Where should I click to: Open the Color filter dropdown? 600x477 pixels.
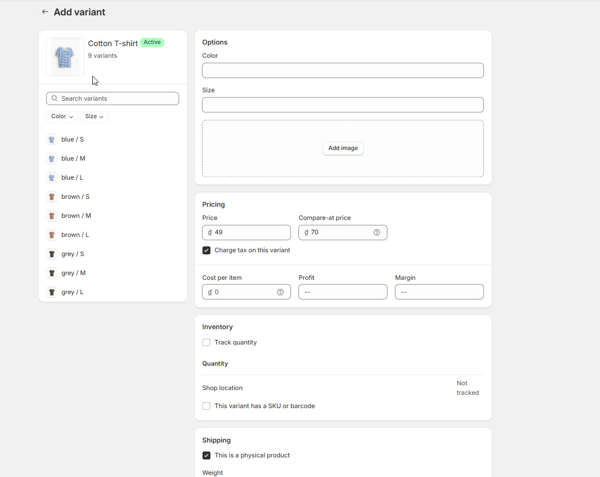click(62, 117)
